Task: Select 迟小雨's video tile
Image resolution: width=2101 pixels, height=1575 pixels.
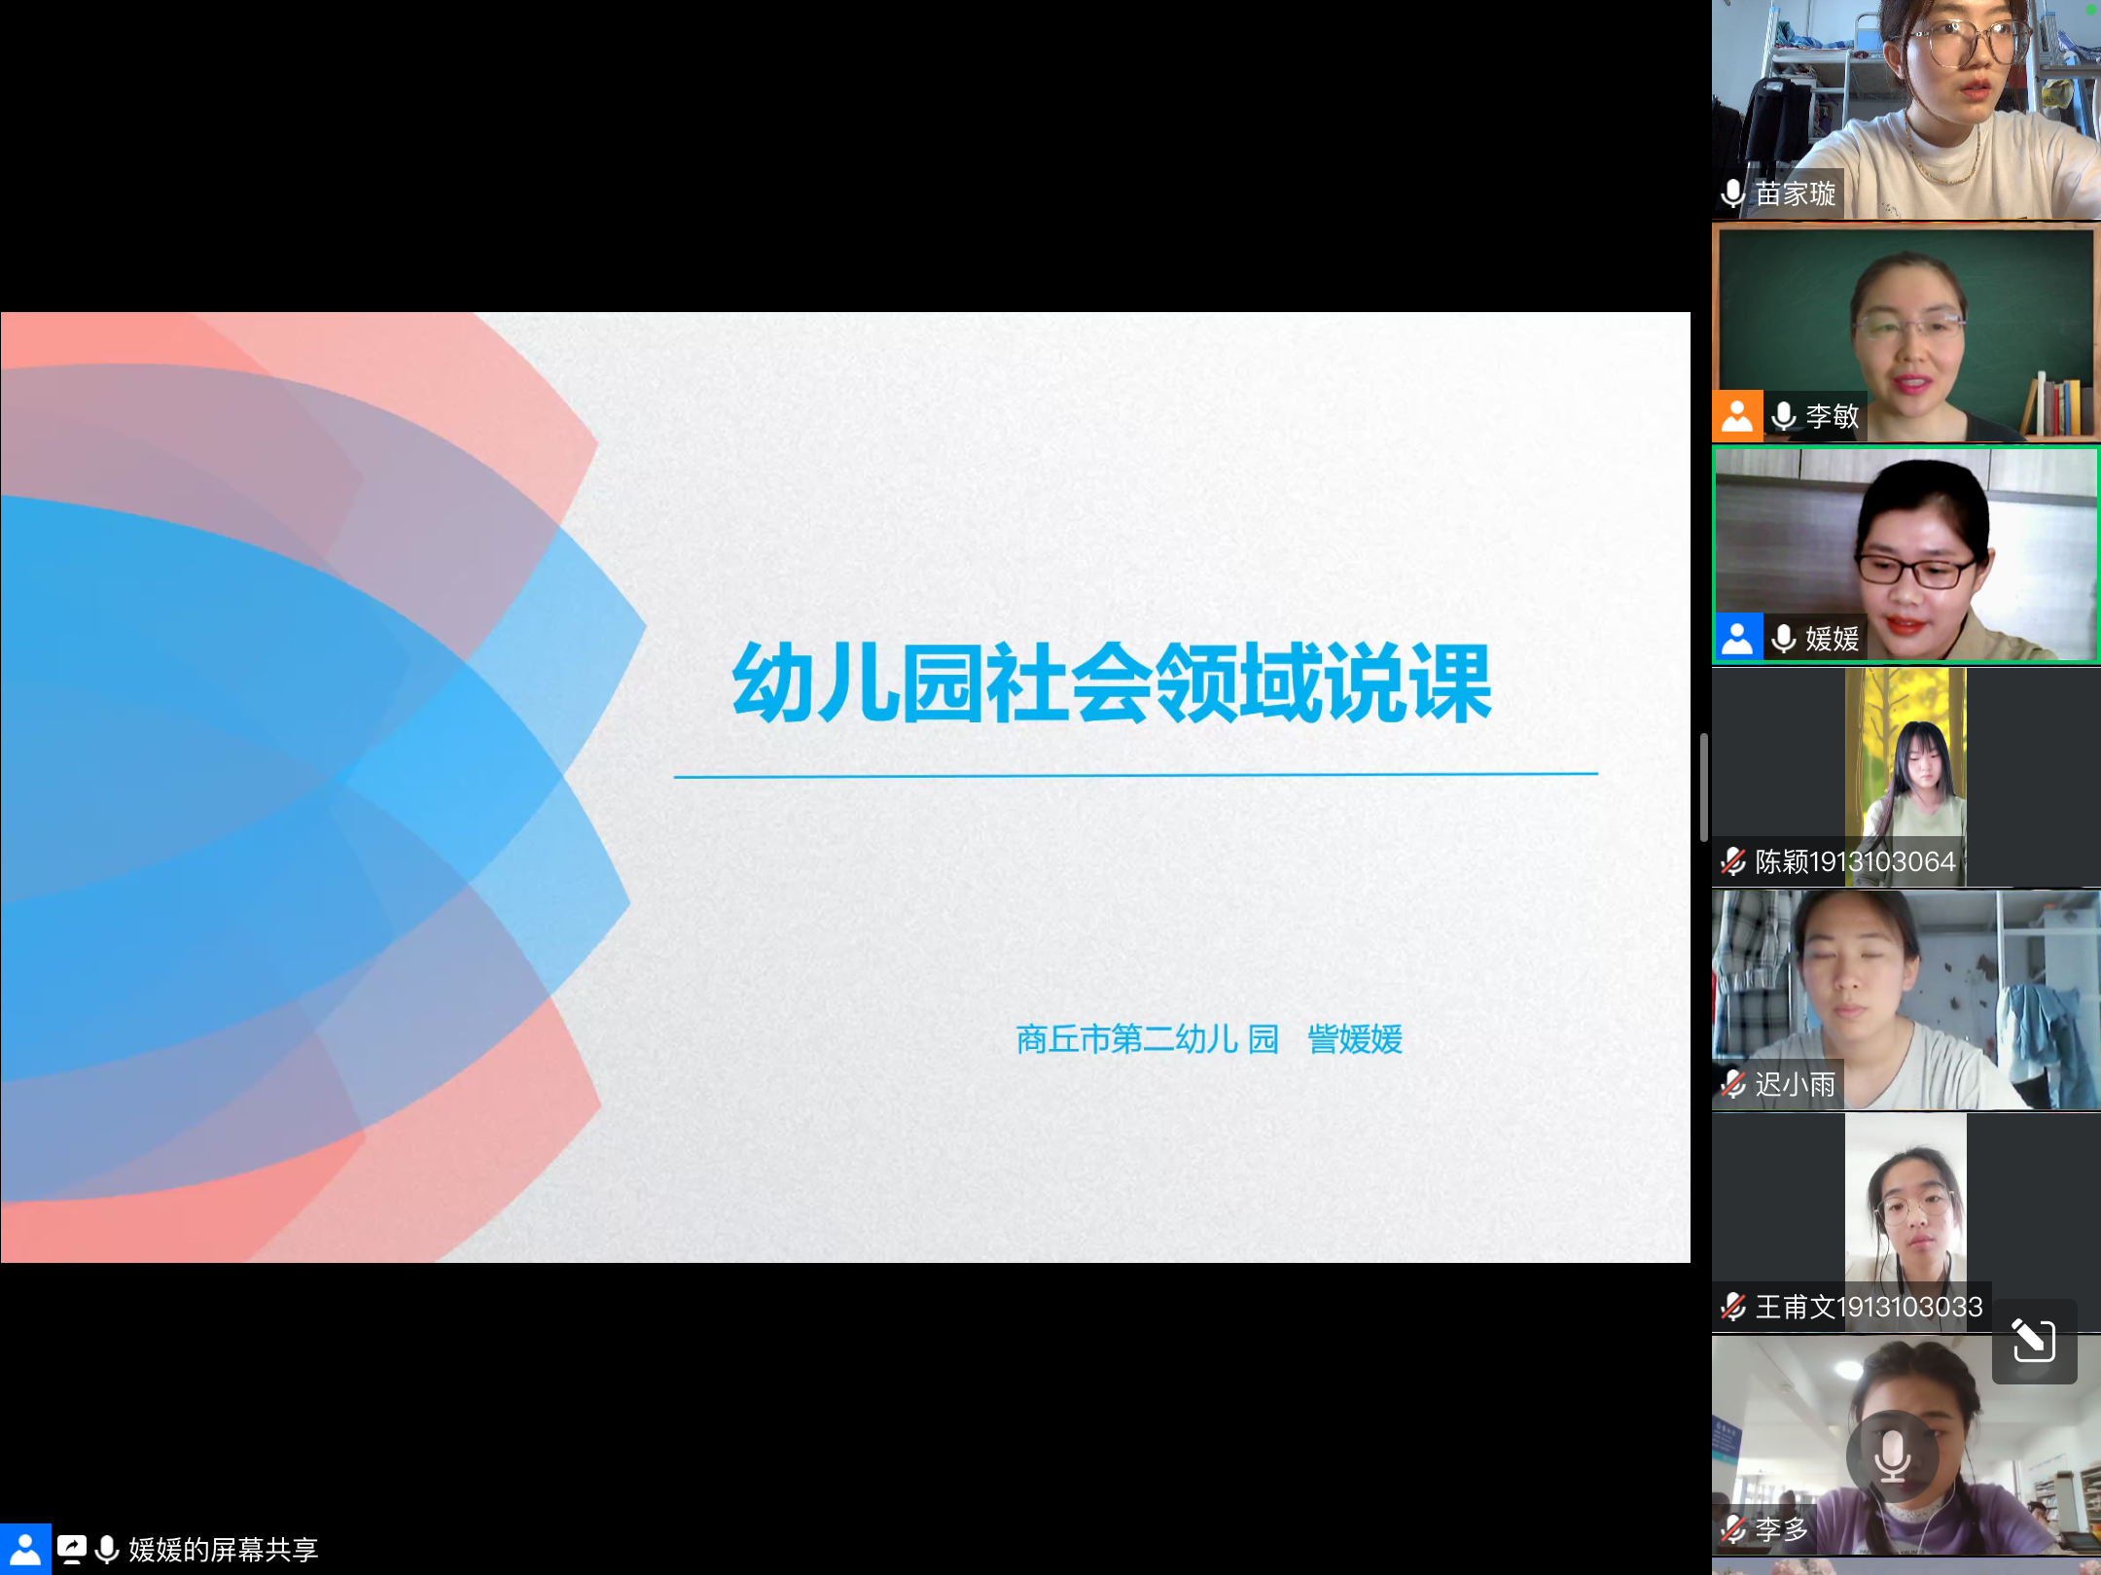Action: 1905,999
